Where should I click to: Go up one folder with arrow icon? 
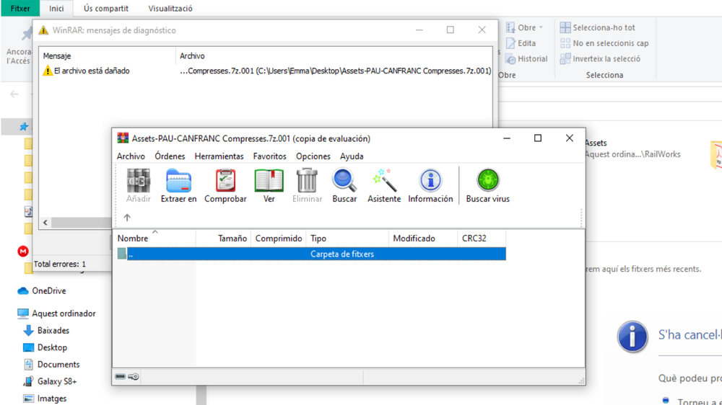pos(127,218)
